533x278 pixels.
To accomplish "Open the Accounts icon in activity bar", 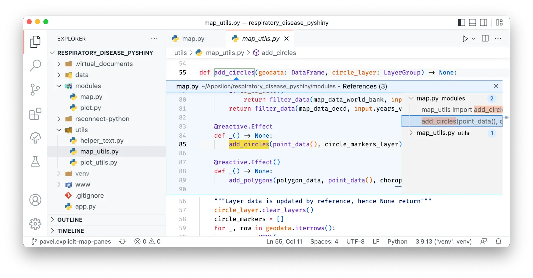I will coord(35,200).
